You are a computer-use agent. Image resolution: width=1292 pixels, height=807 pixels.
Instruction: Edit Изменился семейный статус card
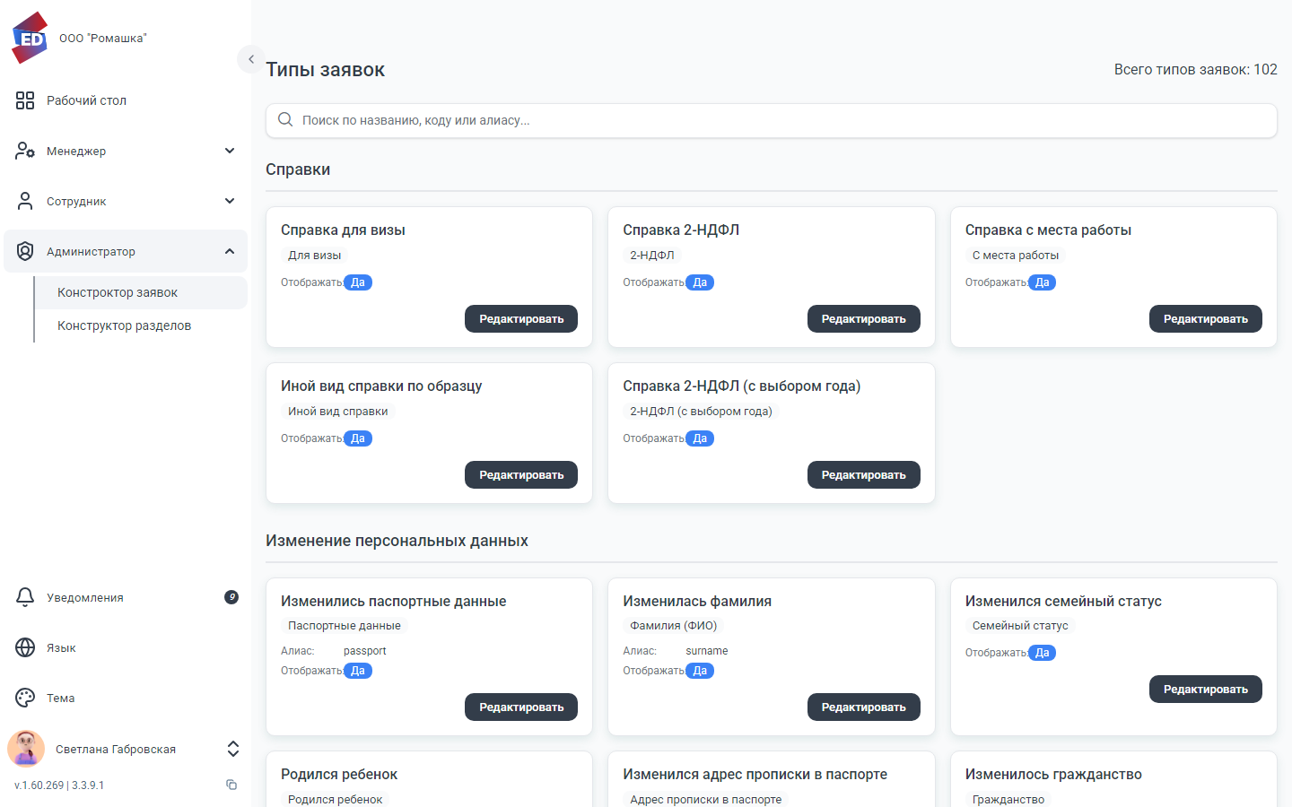point(1206,690)
